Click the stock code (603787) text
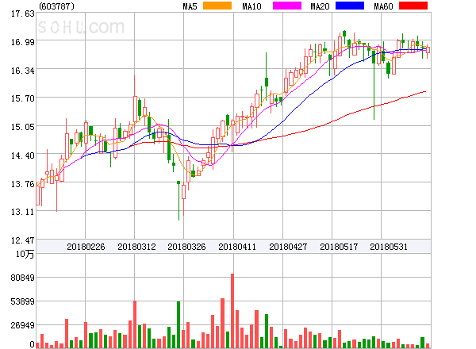 pyautogui.click(x=56, y=6)
